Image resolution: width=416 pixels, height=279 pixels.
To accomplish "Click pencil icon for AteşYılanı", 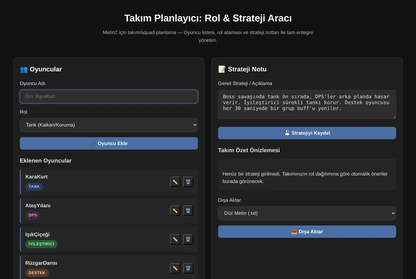I will coord(175,210).
